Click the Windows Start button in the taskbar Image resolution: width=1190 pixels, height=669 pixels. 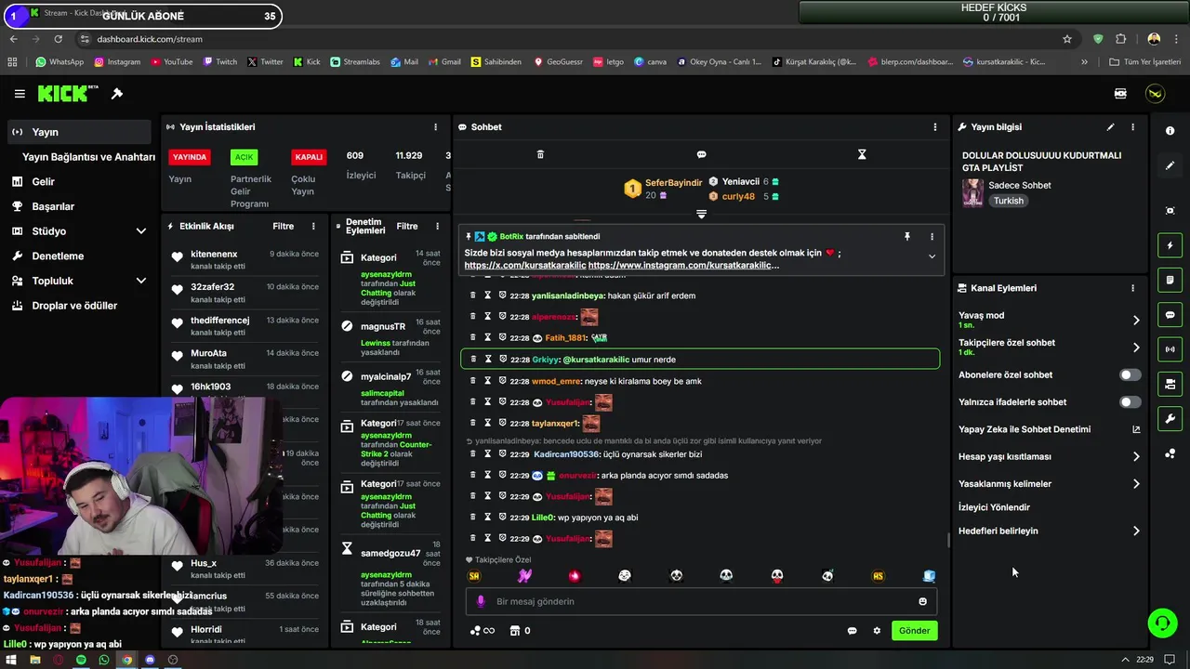[11, 660]
